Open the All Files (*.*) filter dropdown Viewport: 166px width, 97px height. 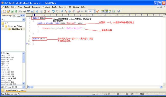(x=24, y=87)
